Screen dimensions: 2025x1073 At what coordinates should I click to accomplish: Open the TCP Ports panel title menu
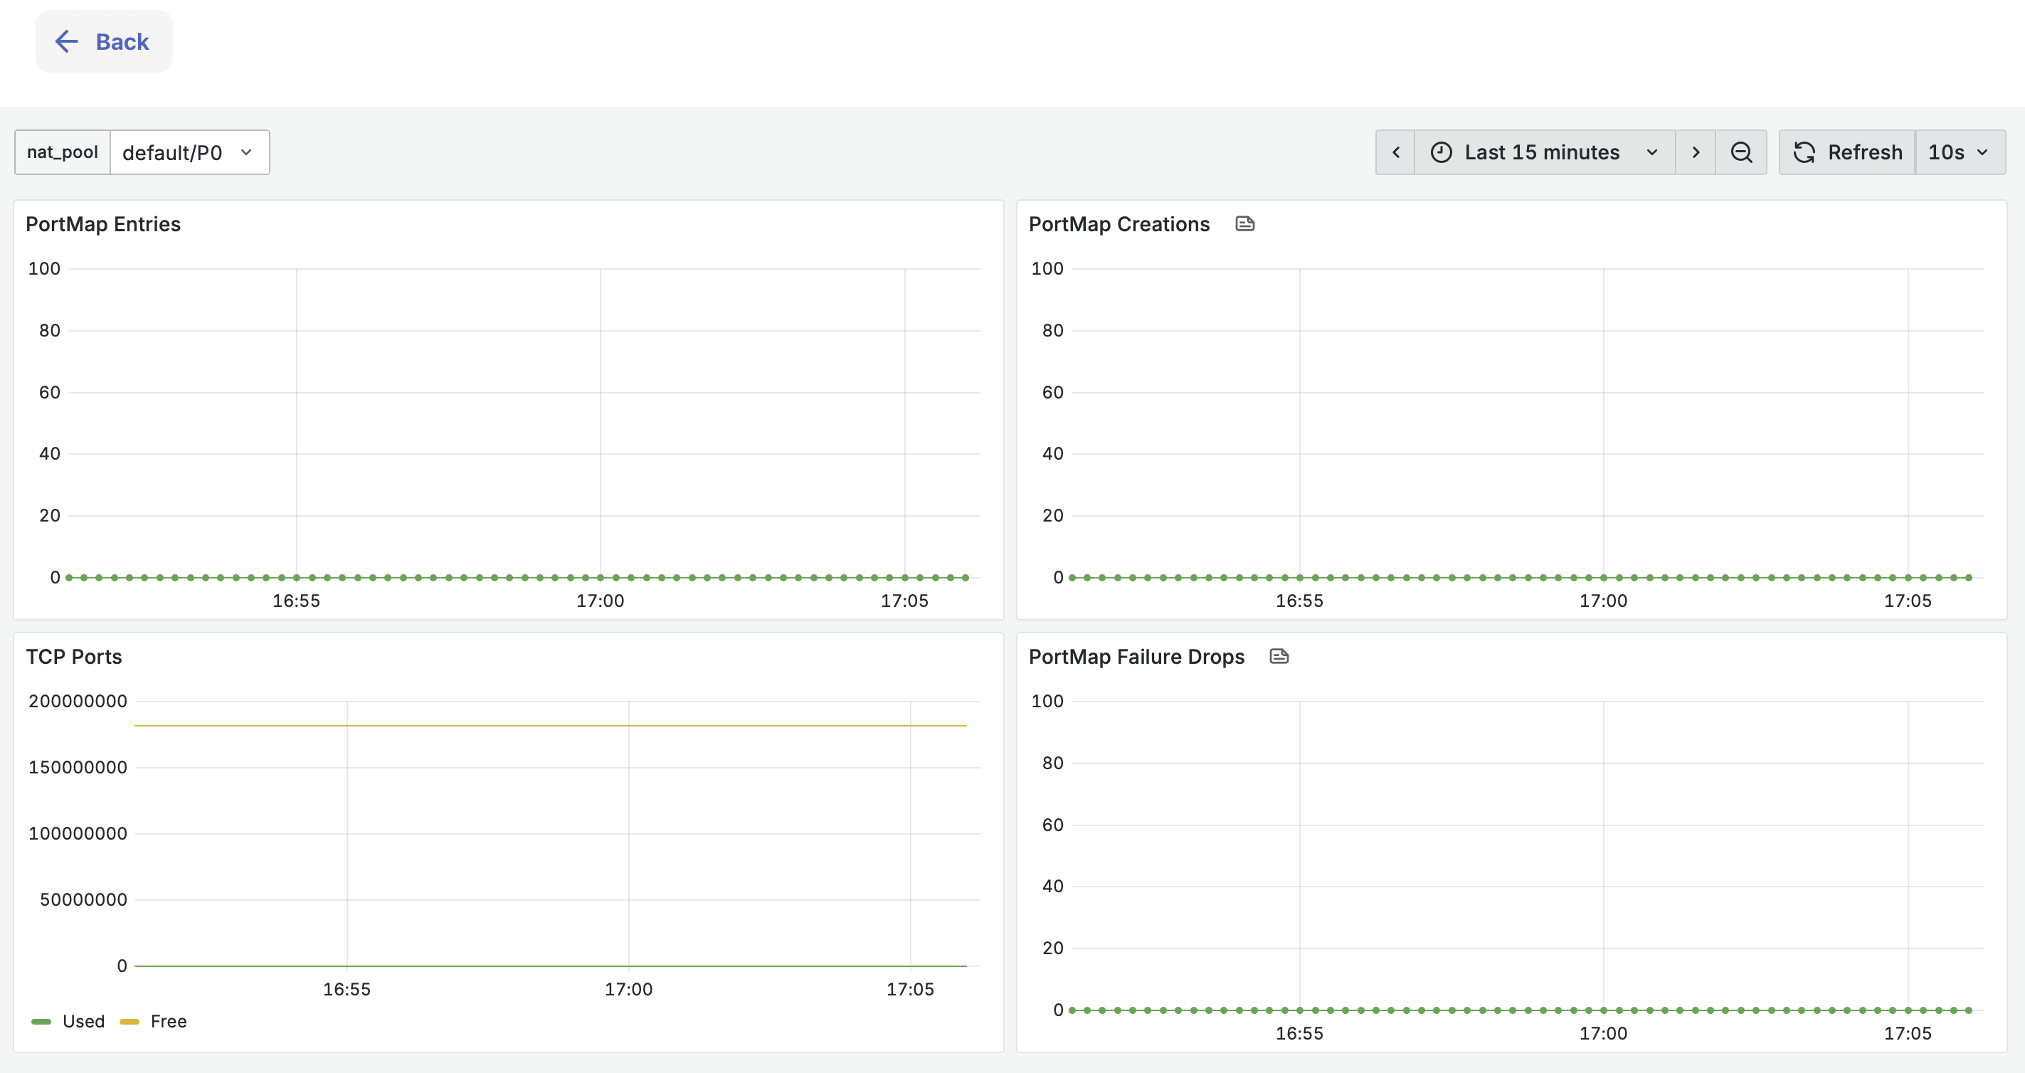click(x=74, y=656)
